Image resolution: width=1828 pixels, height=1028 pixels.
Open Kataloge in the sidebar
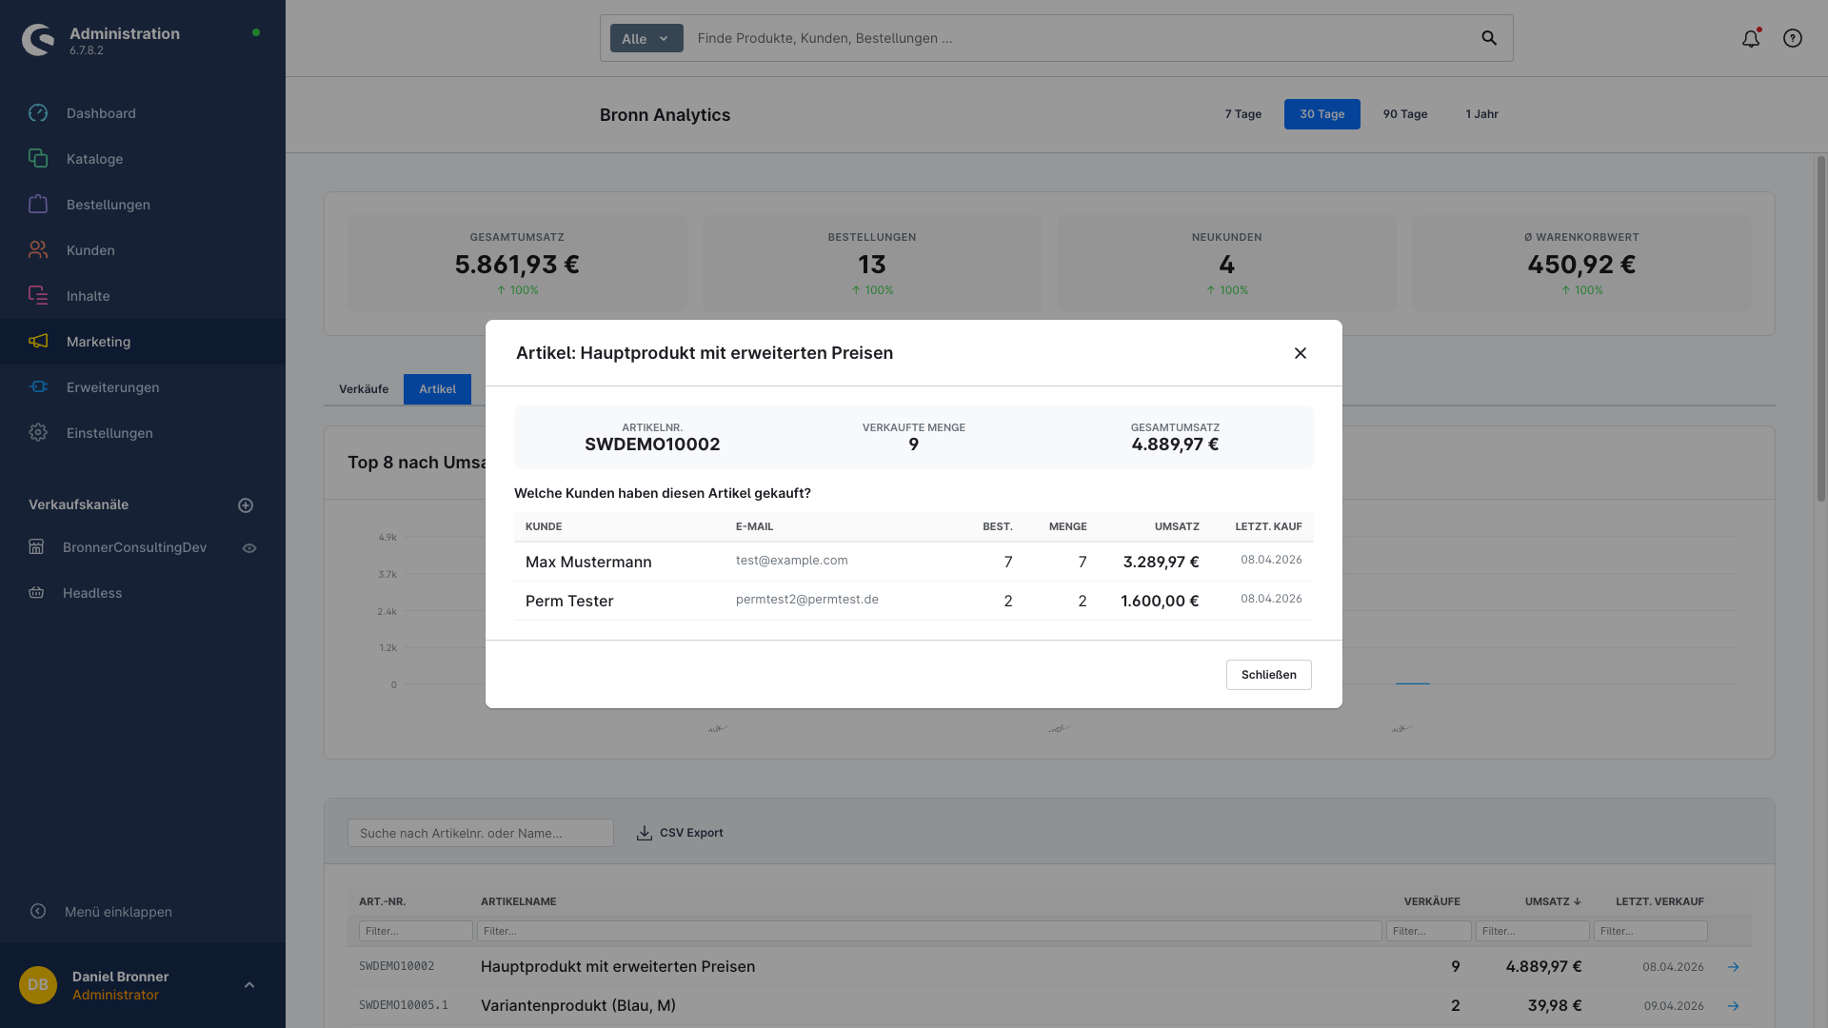94,159
